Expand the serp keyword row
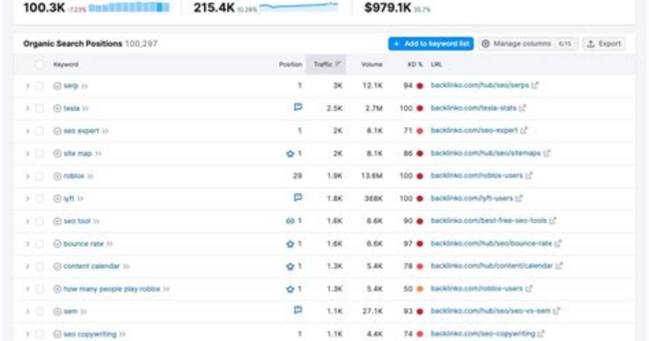649x341 pixels. coord(27,86)
